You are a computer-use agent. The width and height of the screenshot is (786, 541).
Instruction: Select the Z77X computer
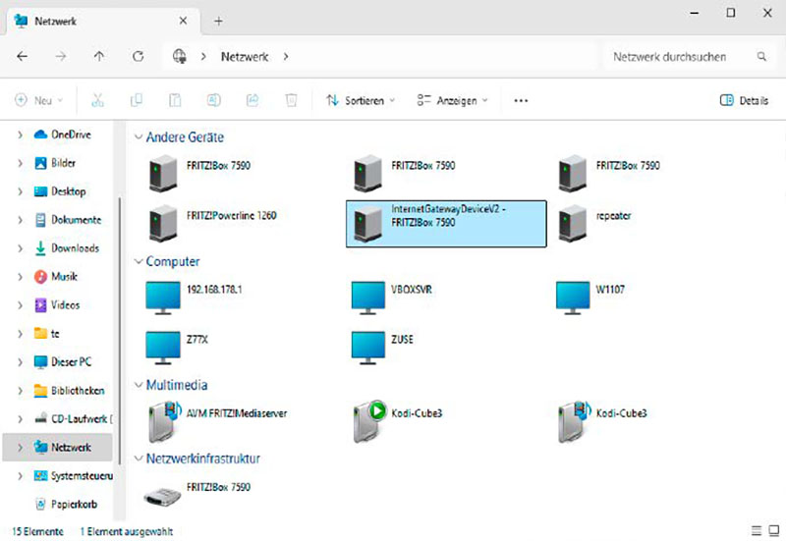[x=177, y=348]
